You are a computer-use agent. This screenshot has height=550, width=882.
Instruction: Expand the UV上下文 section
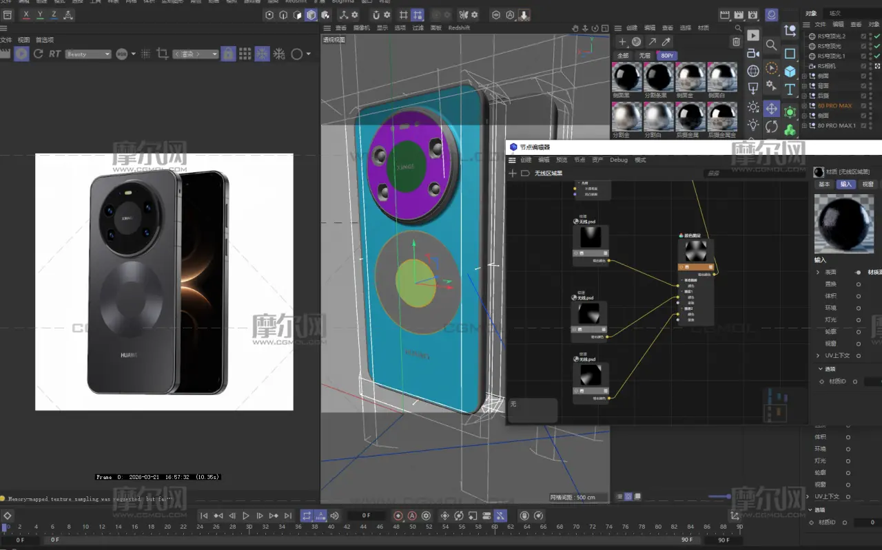click(818, 356)
